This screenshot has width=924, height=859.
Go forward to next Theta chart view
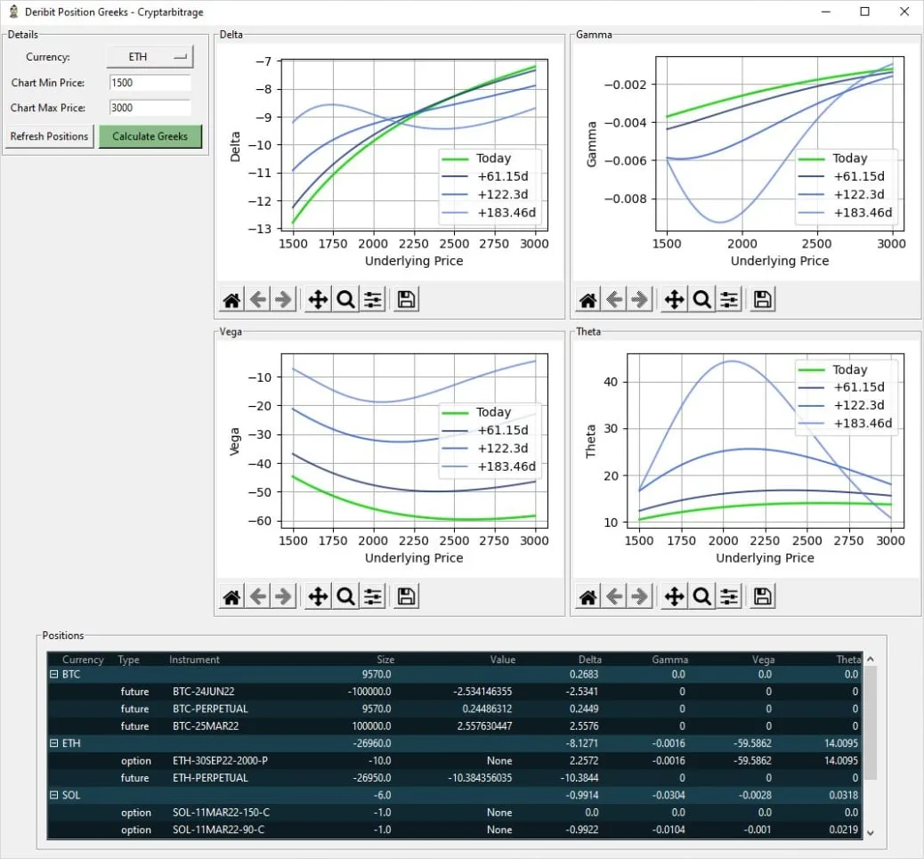click(x=640, y=596)
